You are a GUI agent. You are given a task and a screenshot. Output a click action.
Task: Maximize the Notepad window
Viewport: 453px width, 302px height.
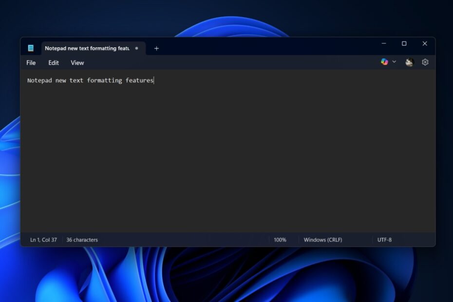click(x=404, y=44)
